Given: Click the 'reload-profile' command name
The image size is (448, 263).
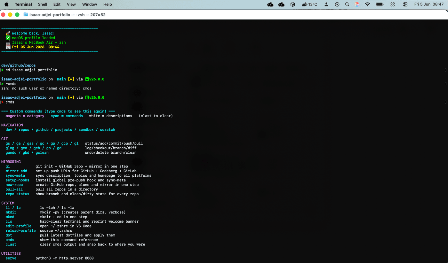Looking at the screenshot, I should click(20, 230).
